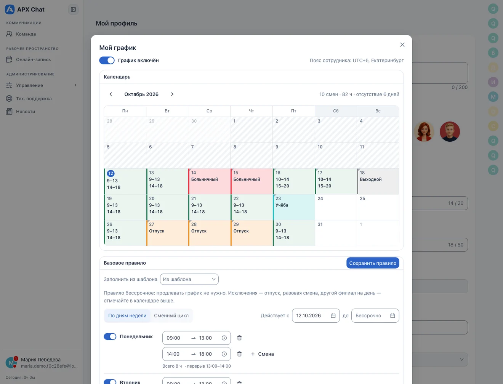Open calendar picker for 12.10.2026 date
503x384 pixels.
click(x=333, y=315)
